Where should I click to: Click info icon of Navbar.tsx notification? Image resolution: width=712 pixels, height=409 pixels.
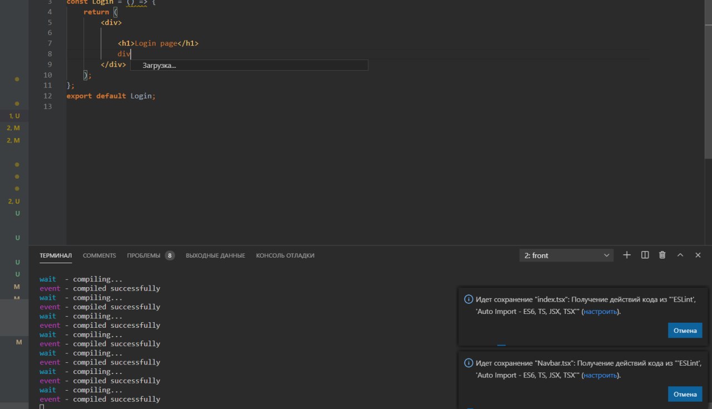tap(468, 363)
